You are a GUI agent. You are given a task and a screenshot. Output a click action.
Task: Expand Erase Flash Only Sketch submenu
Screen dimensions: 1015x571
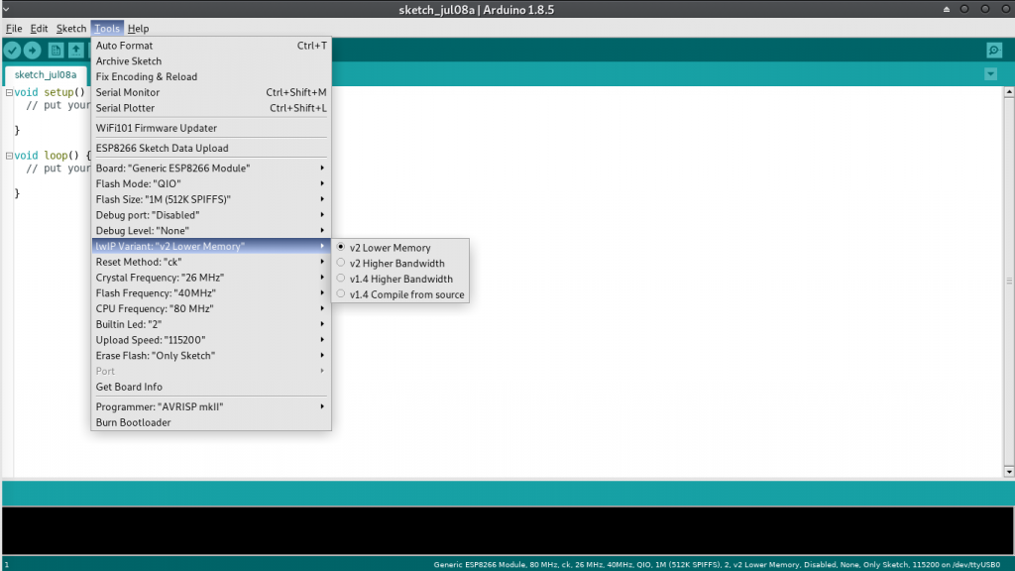coord(211,355)
